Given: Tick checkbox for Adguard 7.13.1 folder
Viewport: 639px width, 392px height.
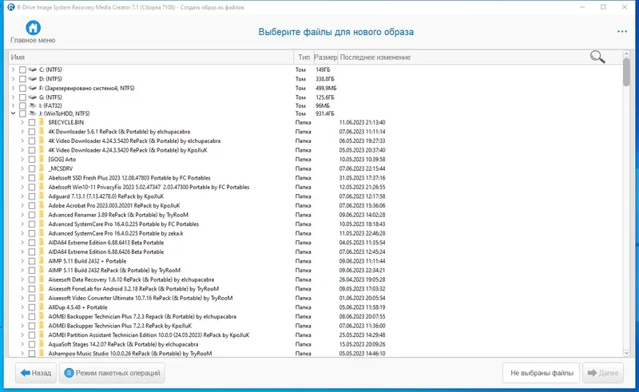Looking at the screenshot, I should point(32,196).
